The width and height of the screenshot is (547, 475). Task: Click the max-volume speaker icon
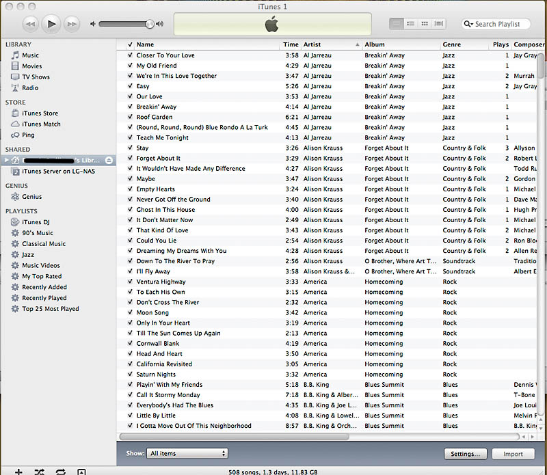pos(160,24)
